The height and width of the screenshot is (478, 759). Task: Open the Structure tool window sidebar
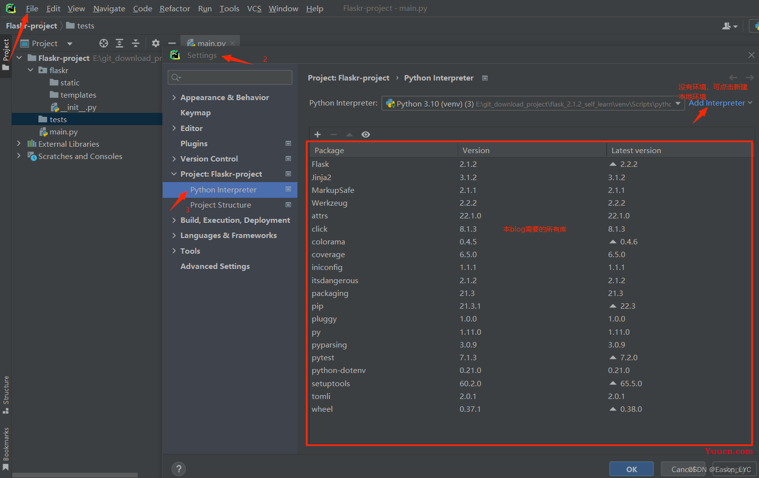pos(6,394)
